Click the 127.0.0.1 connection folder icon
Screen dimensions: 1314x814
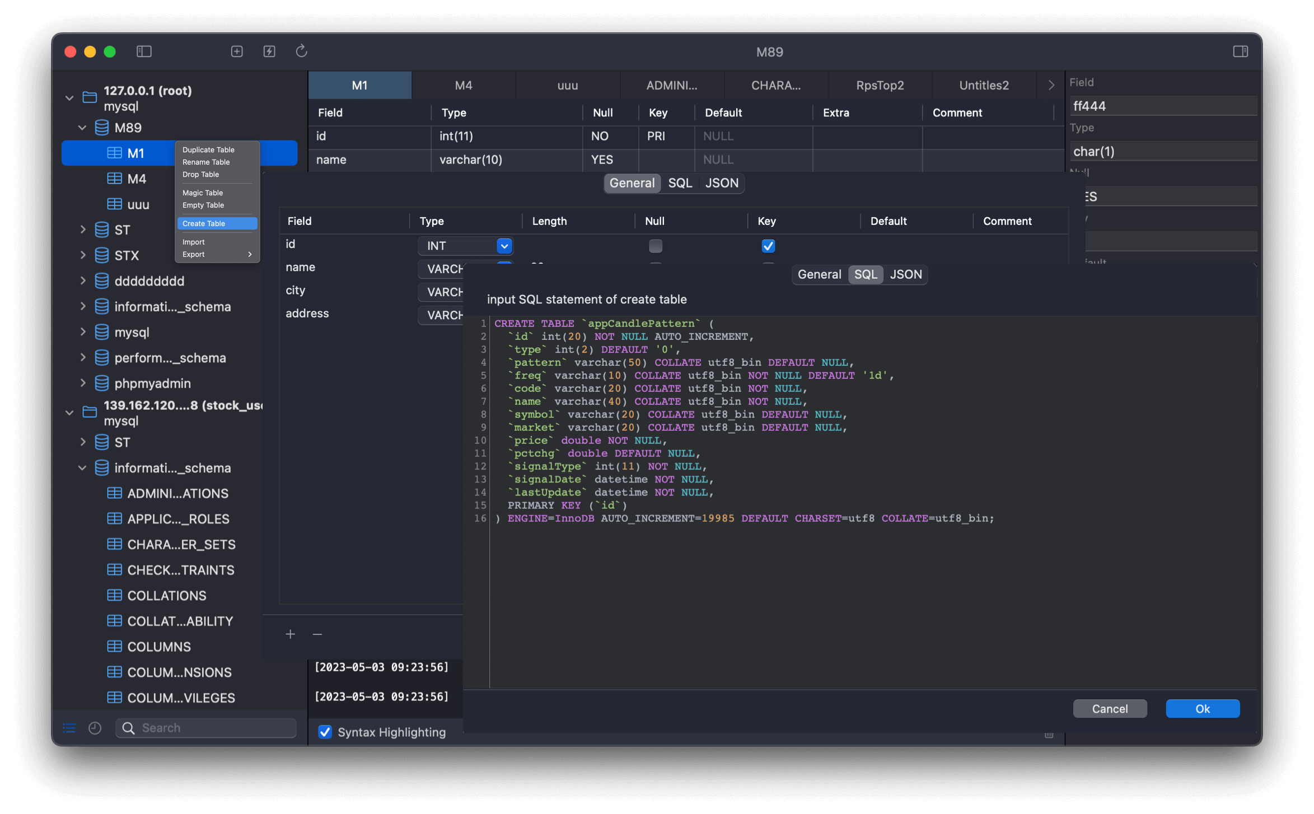coord(90,97)
